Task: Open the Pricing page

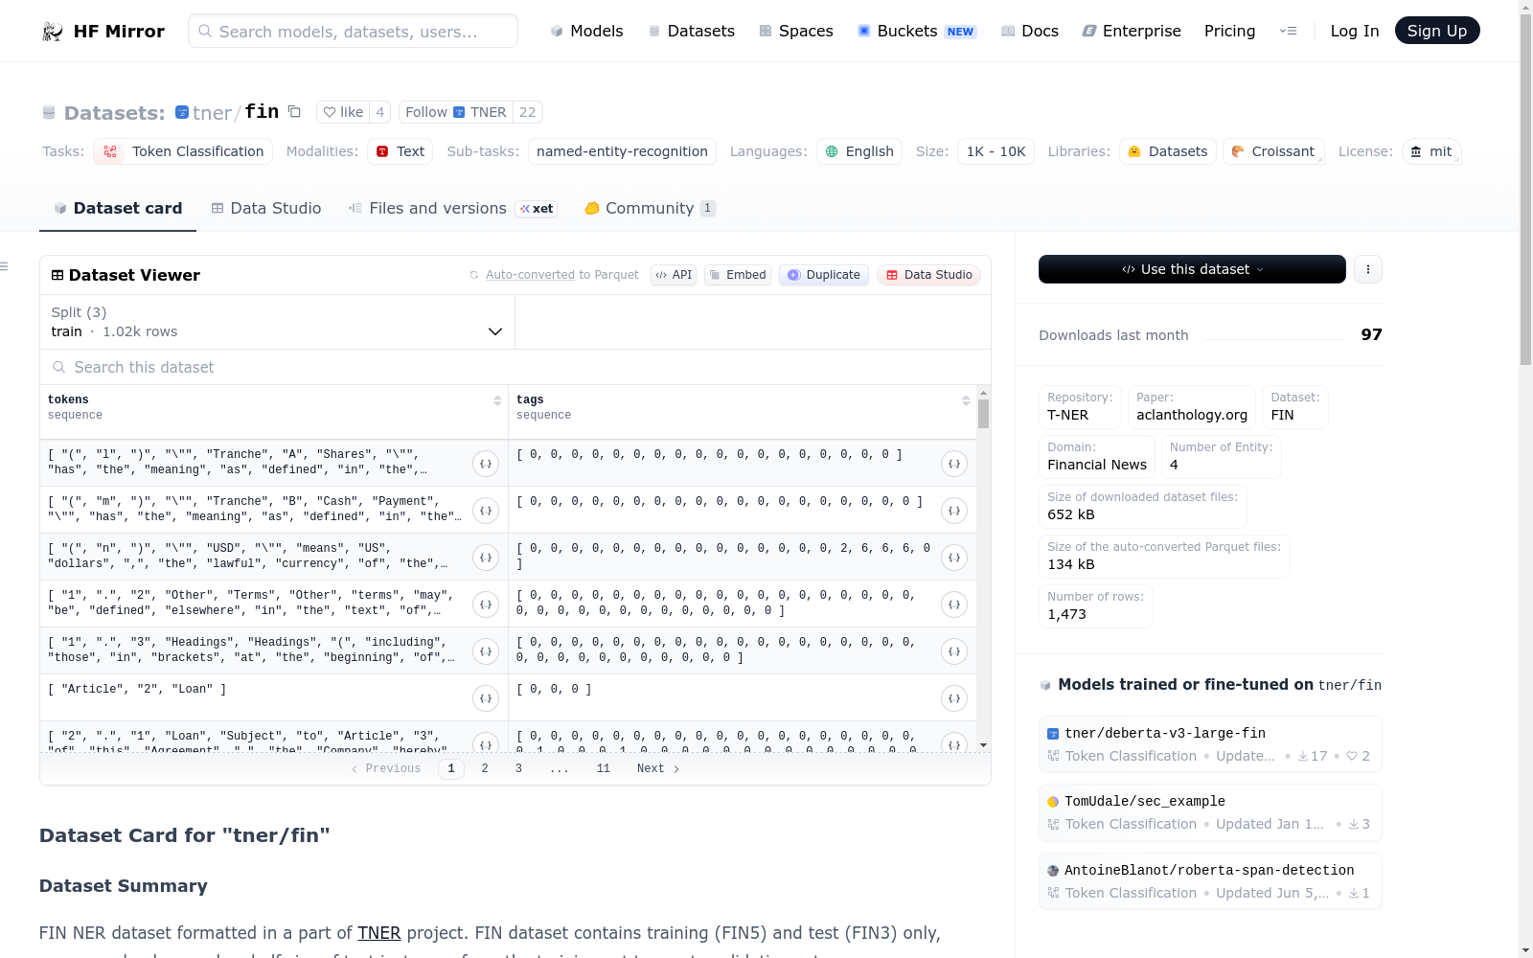Action: [x=1229, y=31]
